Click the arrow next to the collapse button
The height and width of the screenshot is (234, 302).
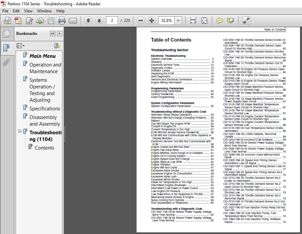tap(60, 34)
